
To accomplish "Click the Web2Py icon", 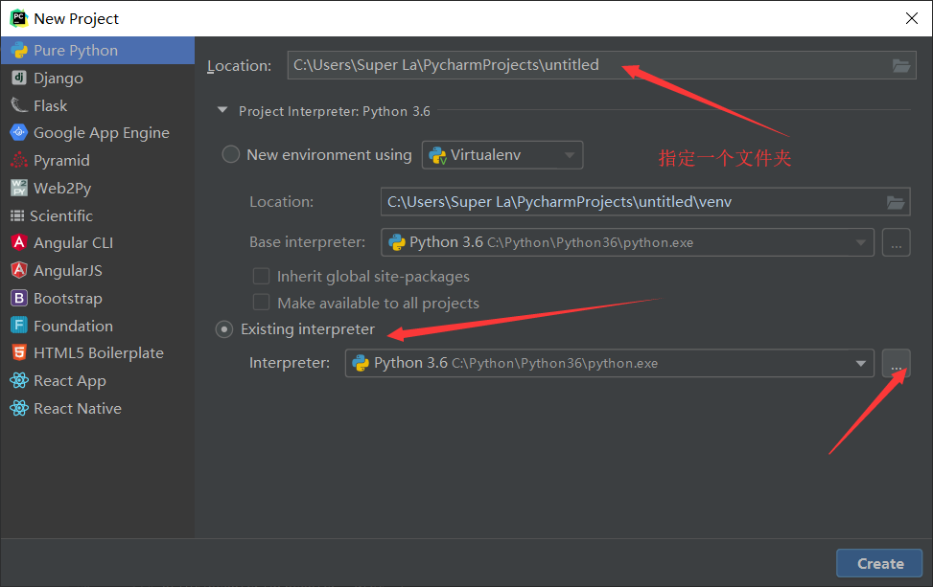I will [19, 188].
